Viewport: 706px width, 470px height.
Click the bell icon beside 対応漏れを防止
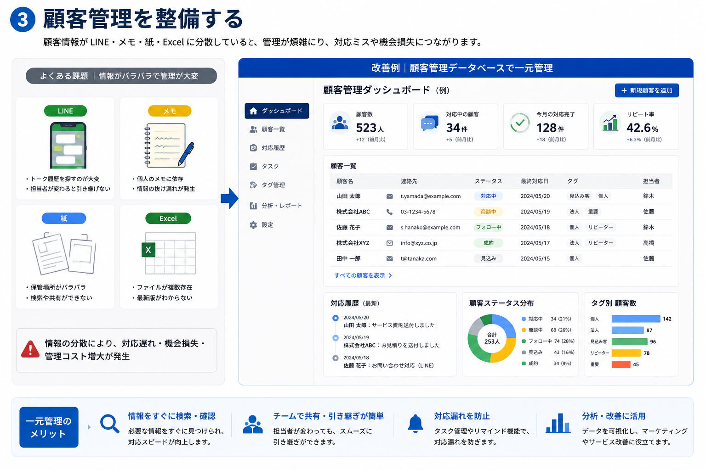416,423
